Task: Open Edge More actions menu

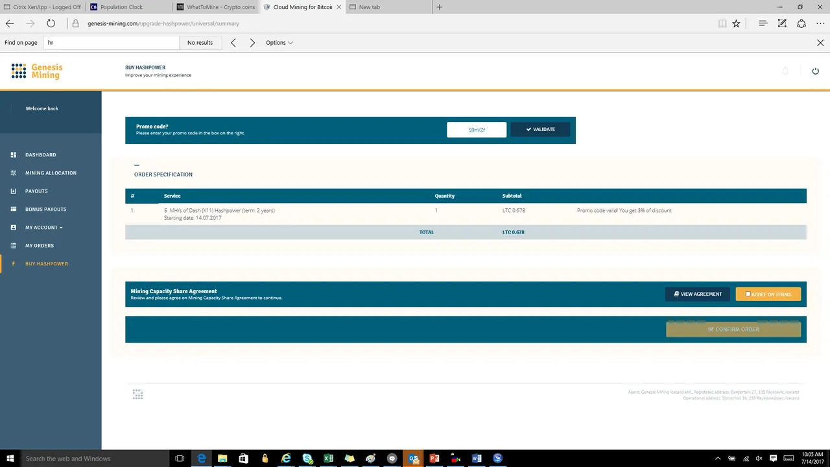Action: pos(820,23)
